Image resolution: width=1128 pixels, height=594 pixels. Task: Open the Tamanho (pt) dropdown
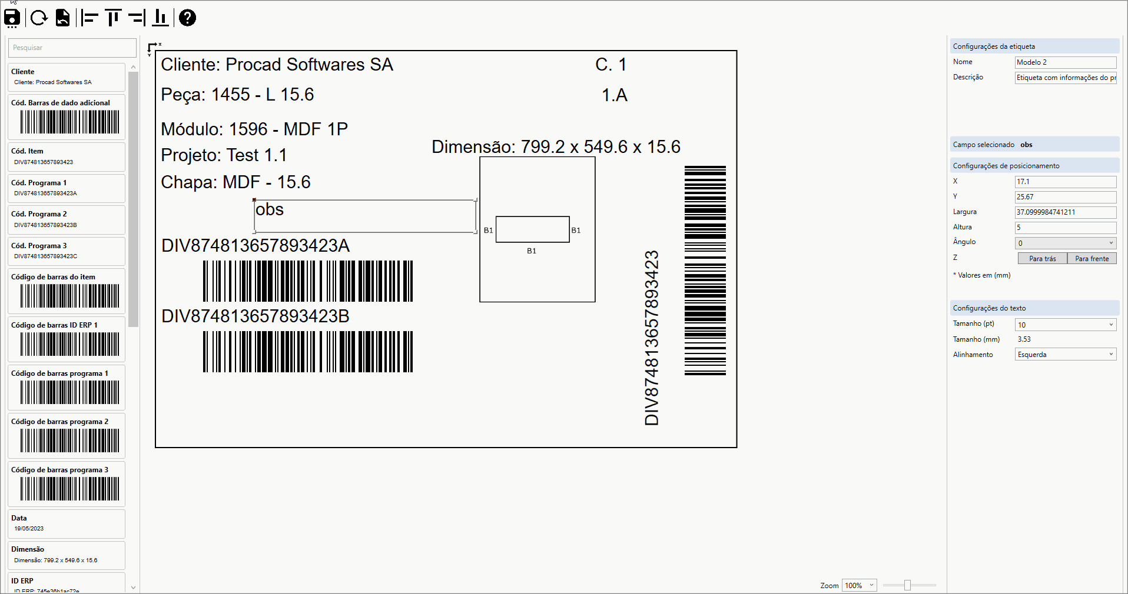coord(1066,325)
